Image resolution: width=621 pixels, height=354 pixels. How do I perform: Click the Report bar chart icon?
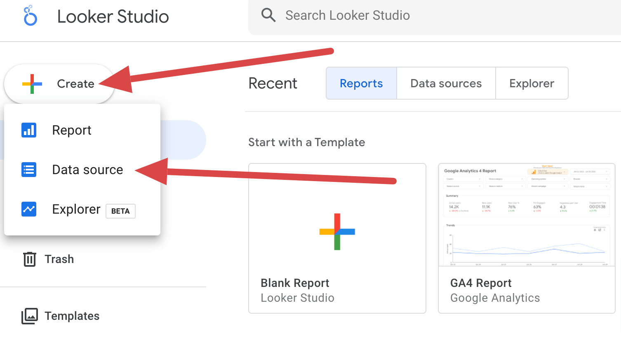[29, 130]
